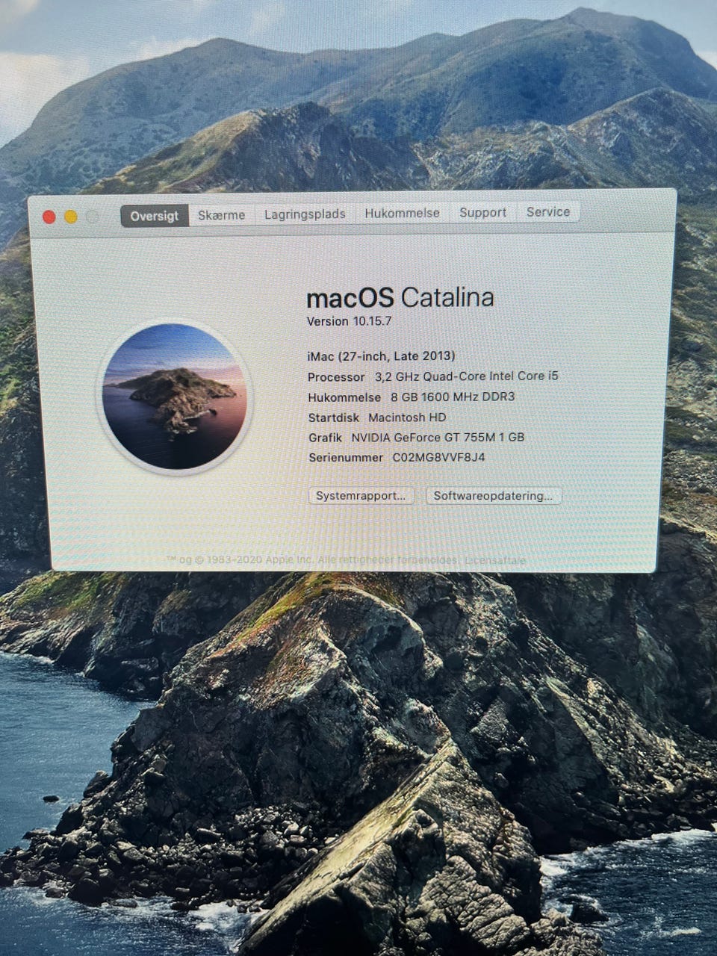
Task: Open the Support tab
Action: 482,213
